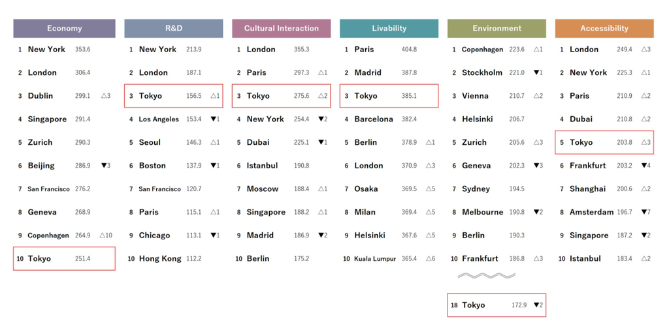The image size is (669, 334).
Task: Select Moscow in the Cultural Interaction list
Action: [262, 189]
